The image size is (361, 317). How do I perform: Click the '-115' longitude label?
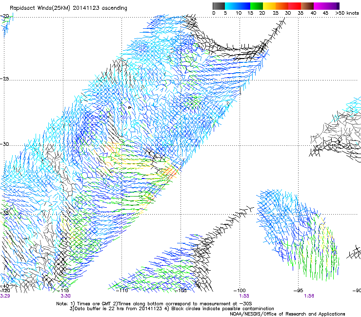coord(63,290)
